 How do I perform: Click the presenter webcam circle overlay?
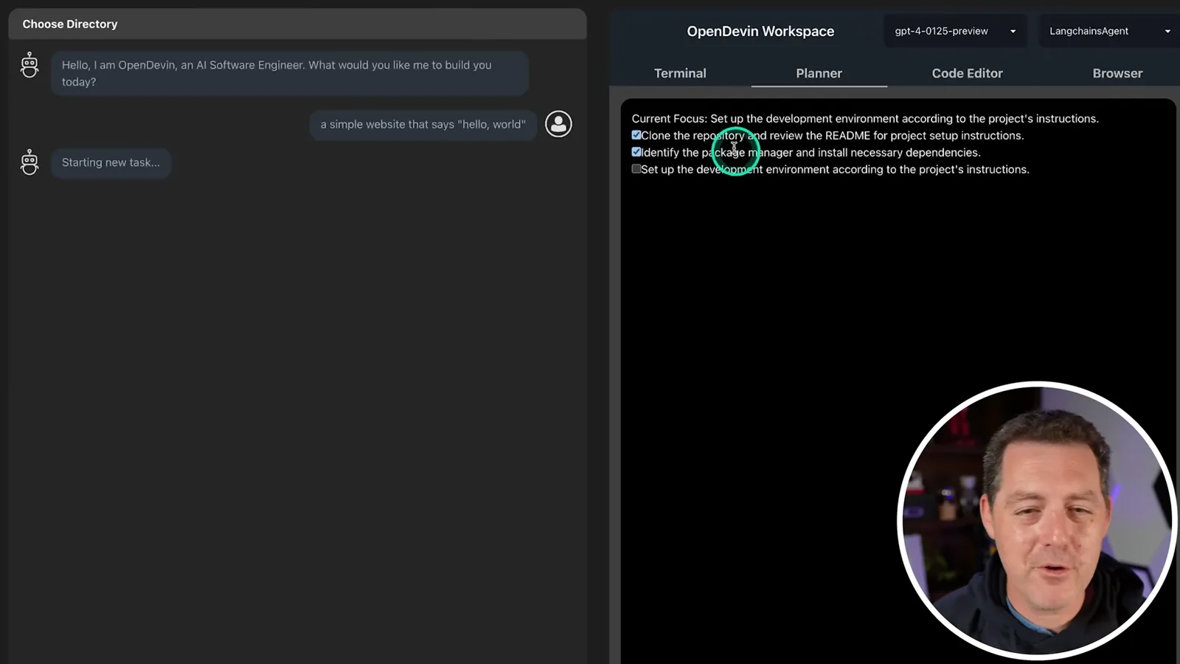pos(1037,519)
